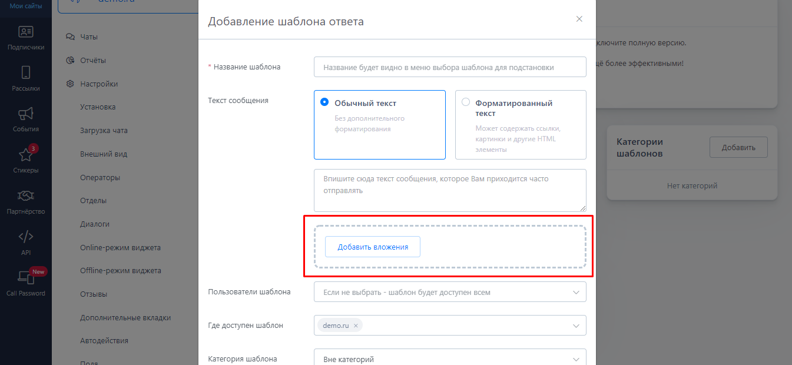The image size is (792, 365).
Task: Click the Events megaphone icon
Action: click(25, 114)
